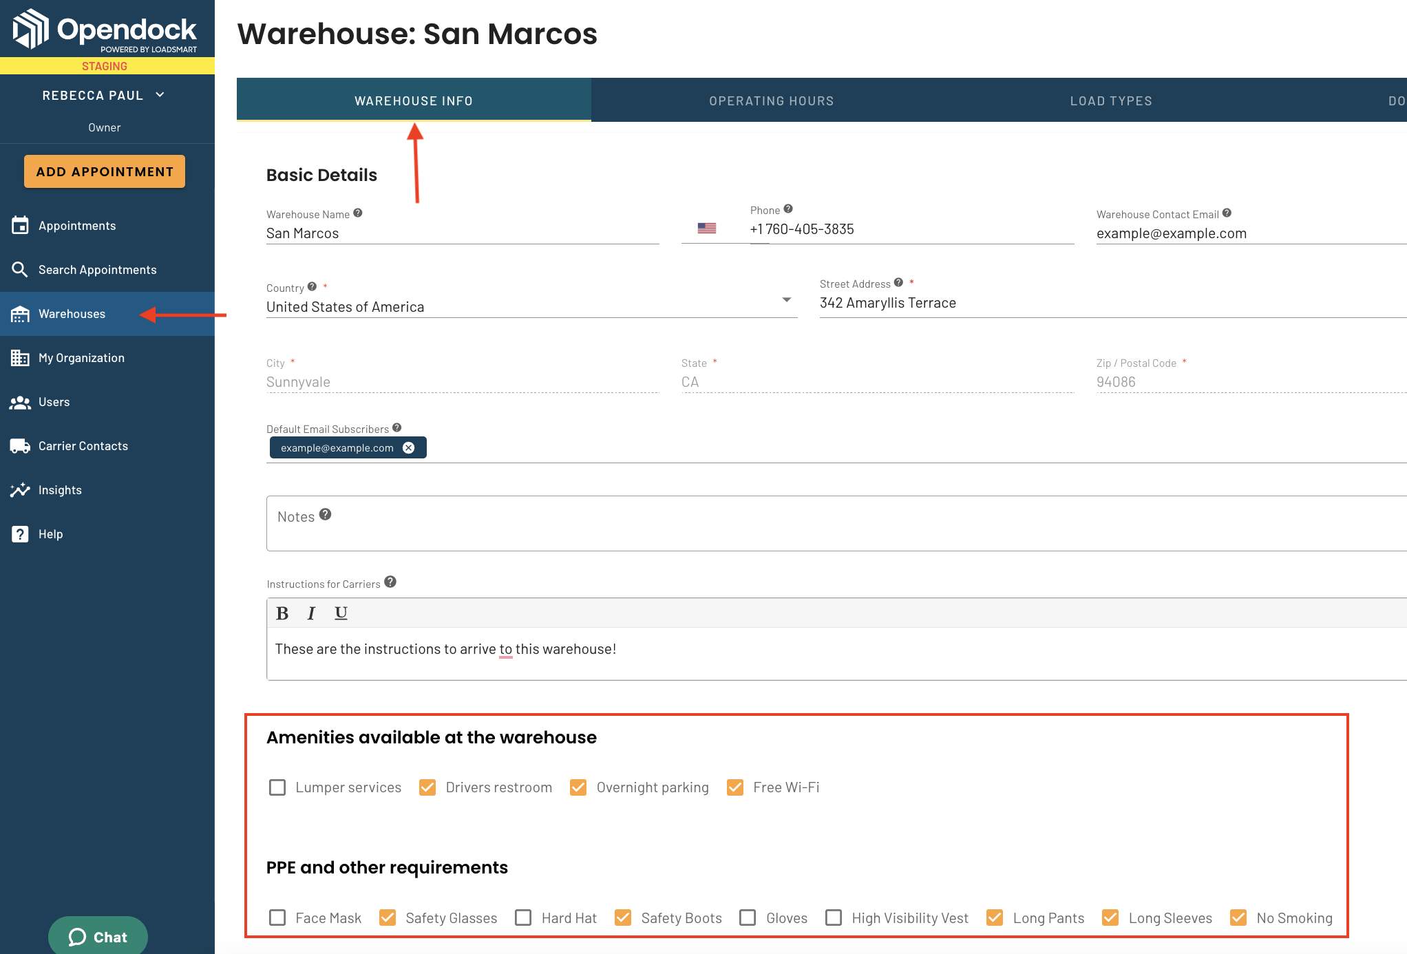This screenshot has height=954, width=1407.
Task: Click the Help question mark icon
Action: tap(20, 534)
